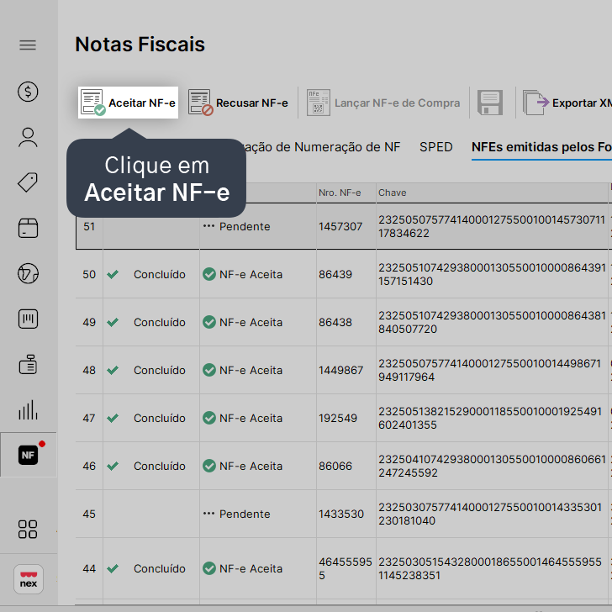Viewport: 612px width, 612px height.
Task: Click Concluído status in row 48
Action: tap(159, 370)
